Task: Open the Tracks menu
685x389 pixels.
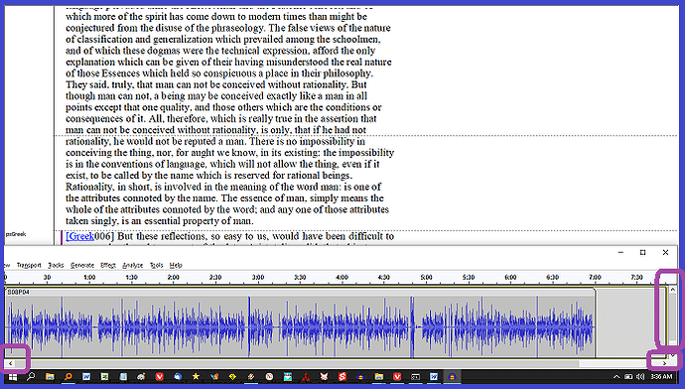Action: pos(56,265)
